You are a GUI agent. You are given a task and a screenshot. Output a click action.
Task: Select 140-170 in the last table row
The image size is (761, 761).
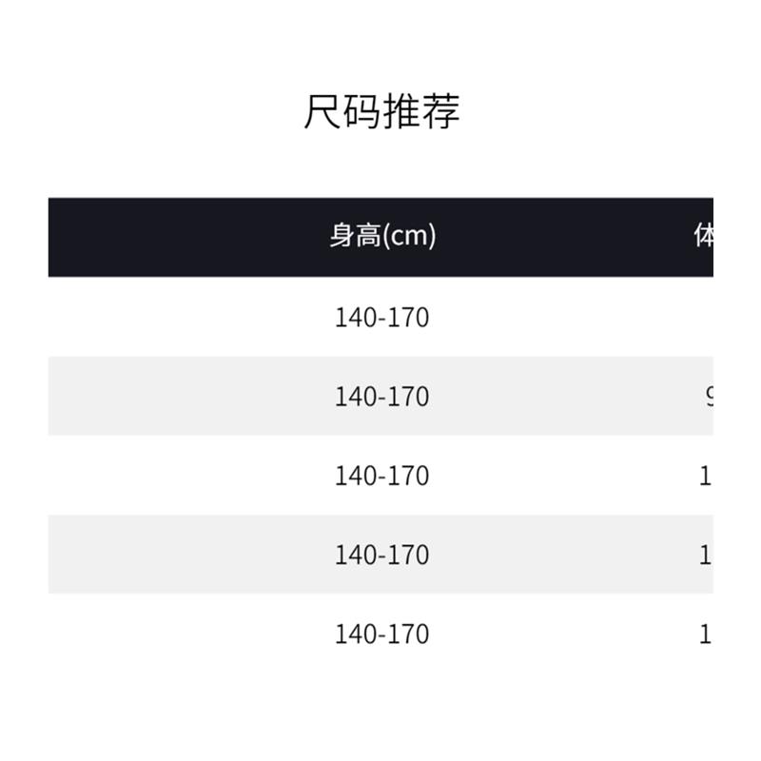[x=382, y=634]
